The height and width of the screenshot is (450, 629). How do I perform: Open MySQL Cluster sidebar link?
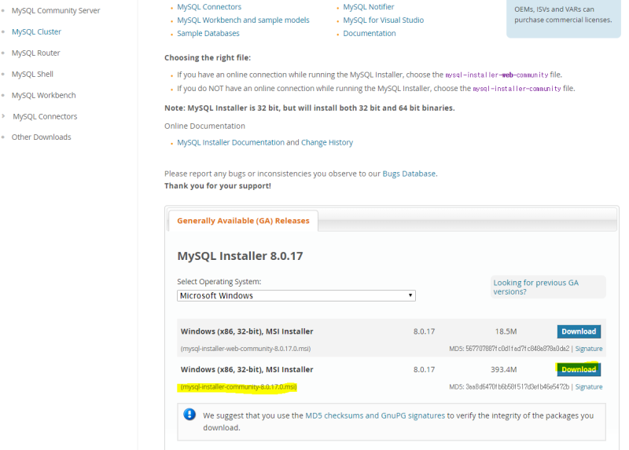(x=36, y=31)
